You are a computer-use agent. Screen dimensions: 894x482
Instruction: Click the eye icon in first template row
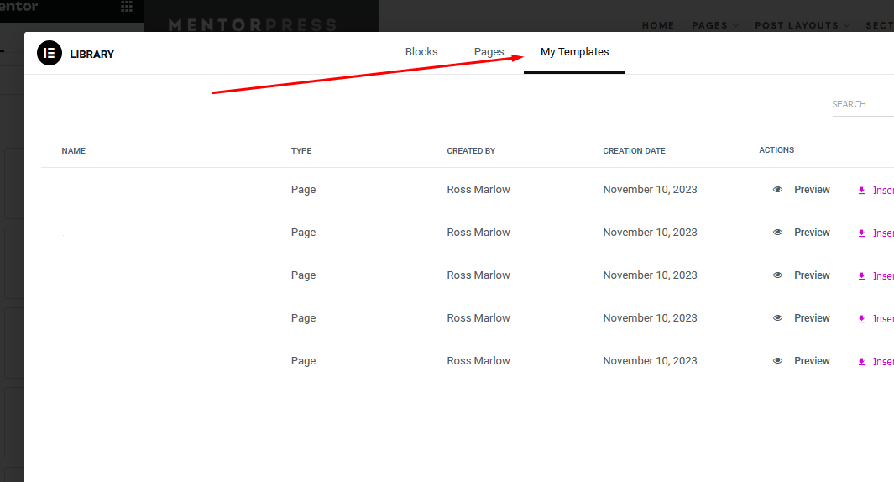(x=777, y=190)
